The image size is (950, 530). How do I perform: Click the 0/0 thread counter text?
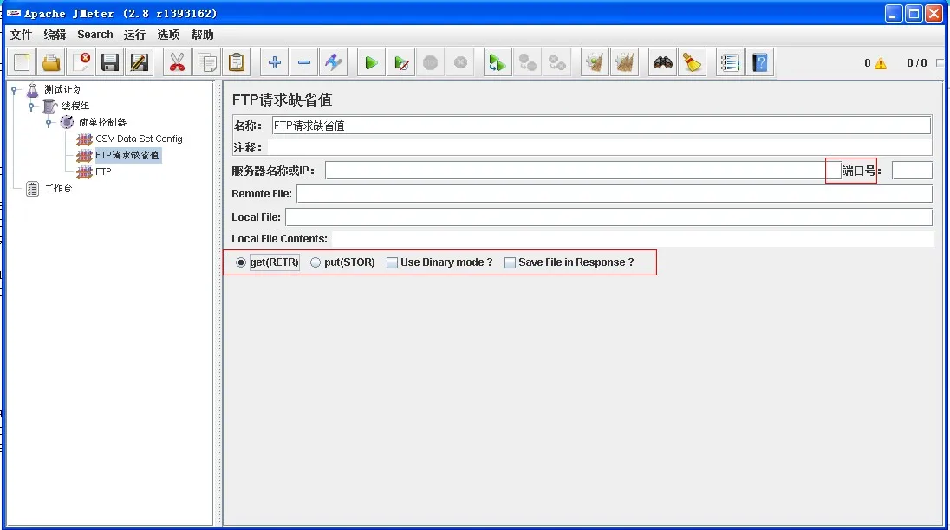click(917, 63)
